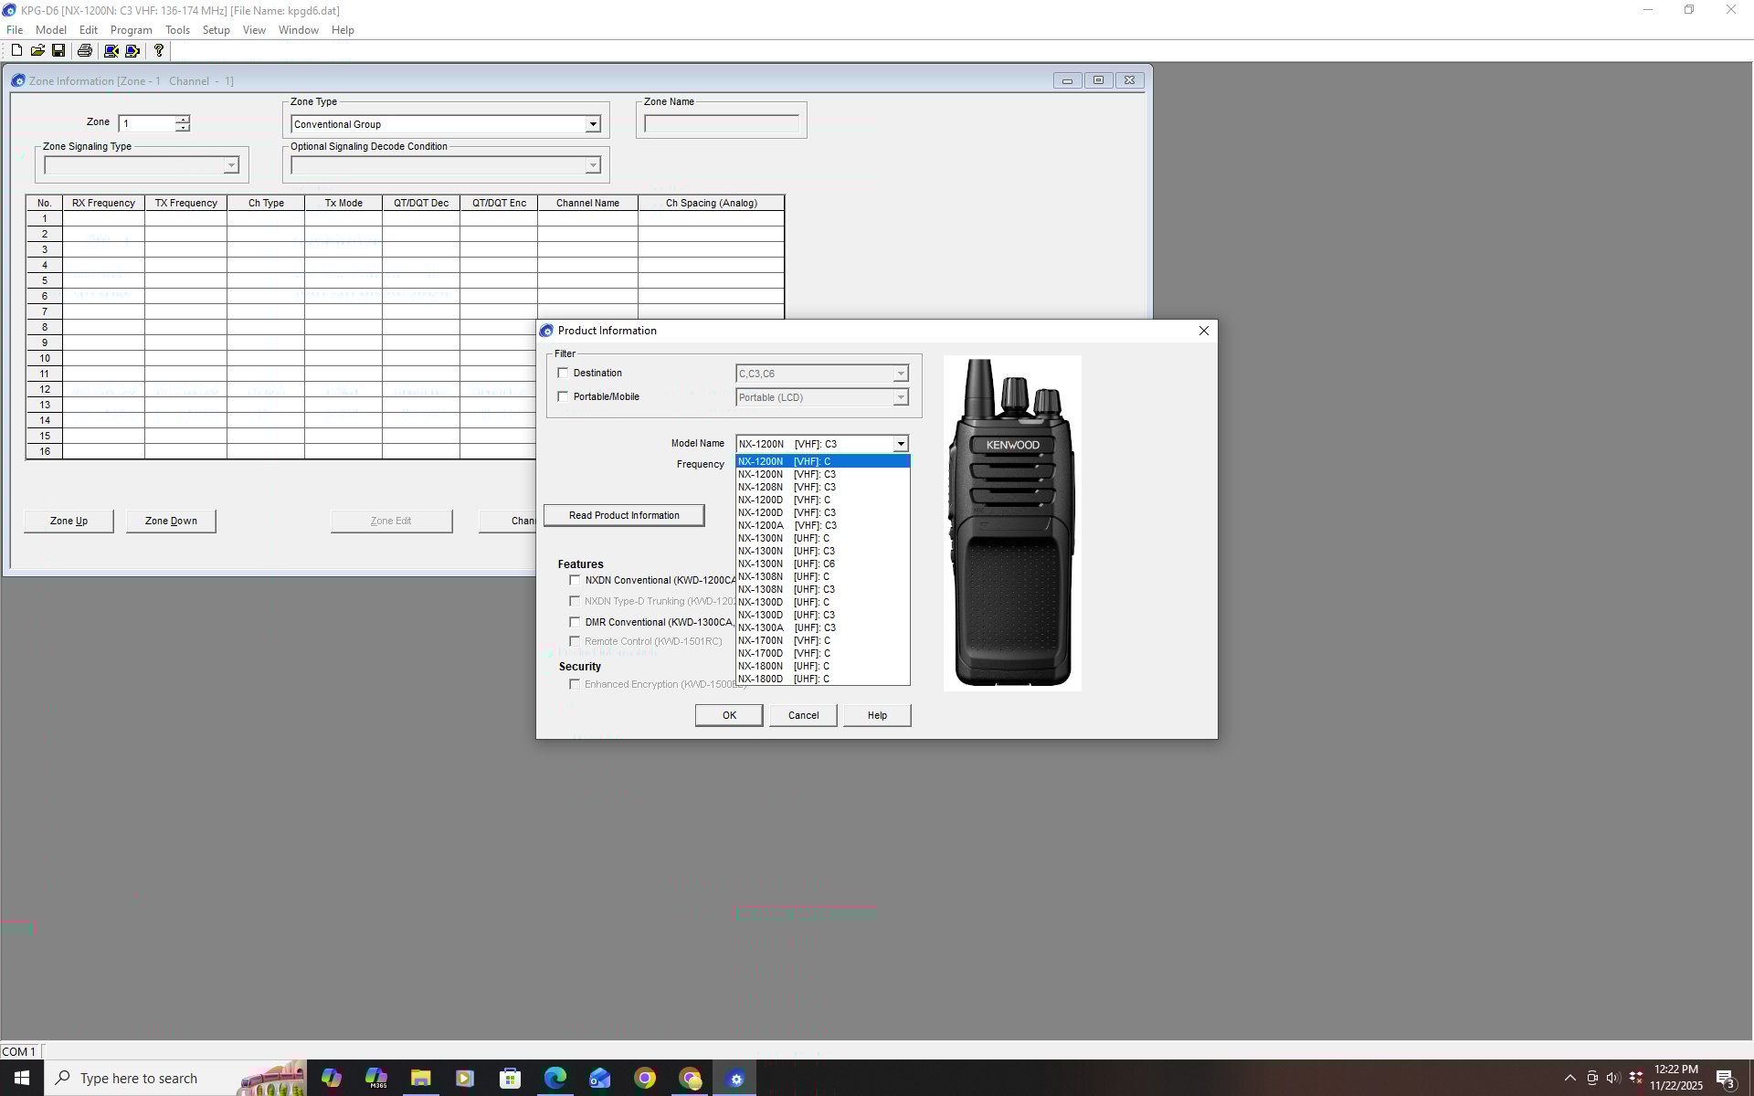The image size is (1754, 1096).
Task: Open the Program menu
Action: [x=131, y=30]
